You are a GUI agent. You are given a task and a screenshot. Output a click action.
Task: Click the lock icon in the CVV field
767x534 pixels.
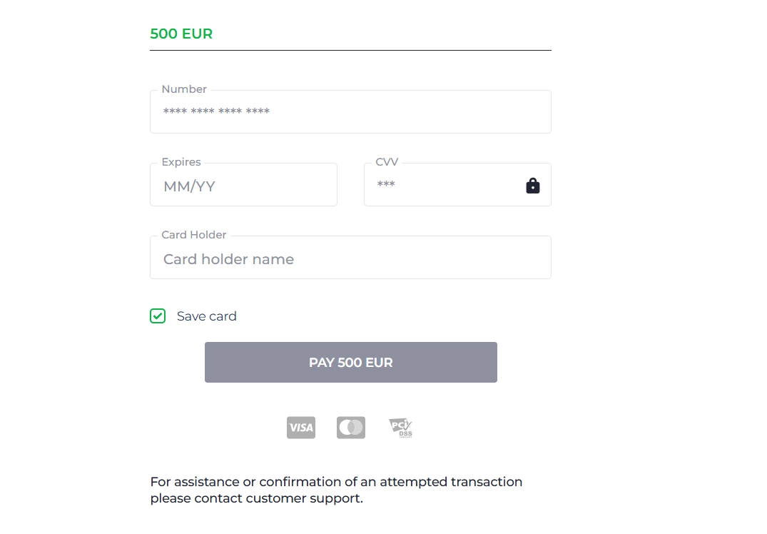pyautogui.click(x=532, y=186)
